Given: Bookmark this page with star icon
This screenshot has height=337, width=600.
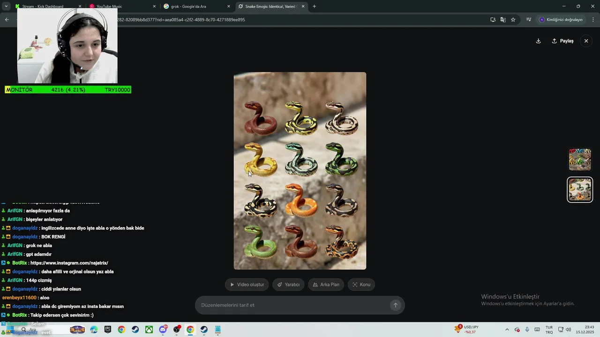Looking at the screenshot, I should click(x=513, y=20).
